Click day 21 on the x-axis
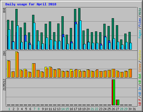 [92, 109]
